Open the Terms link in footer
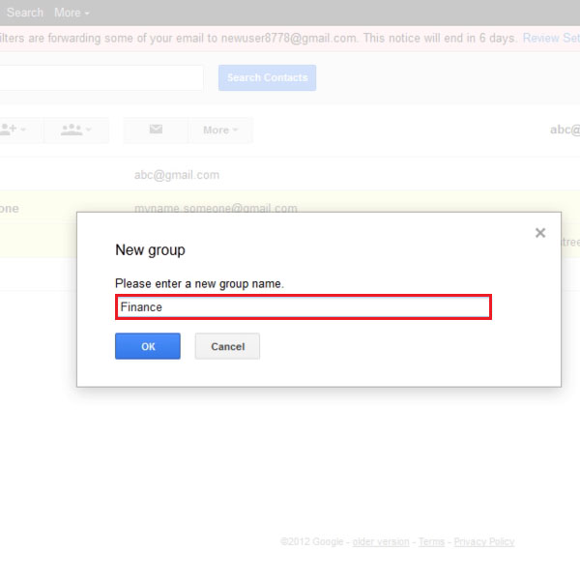Viewport: 580px width, 580px height. [431, 542]
